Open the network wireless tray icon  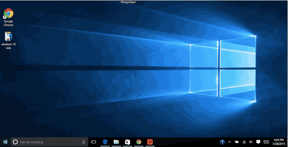point(244,142)
